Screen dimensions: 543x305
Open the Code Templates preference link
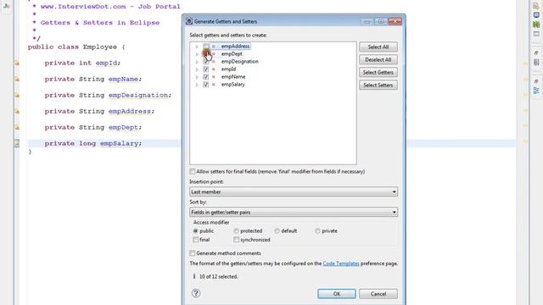point(341,263)
